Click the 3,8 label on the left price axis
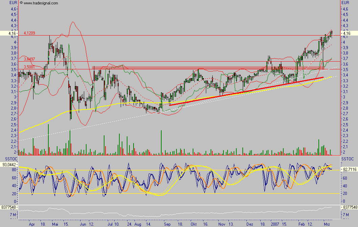 pyautogui.click(x=14, y=53)
